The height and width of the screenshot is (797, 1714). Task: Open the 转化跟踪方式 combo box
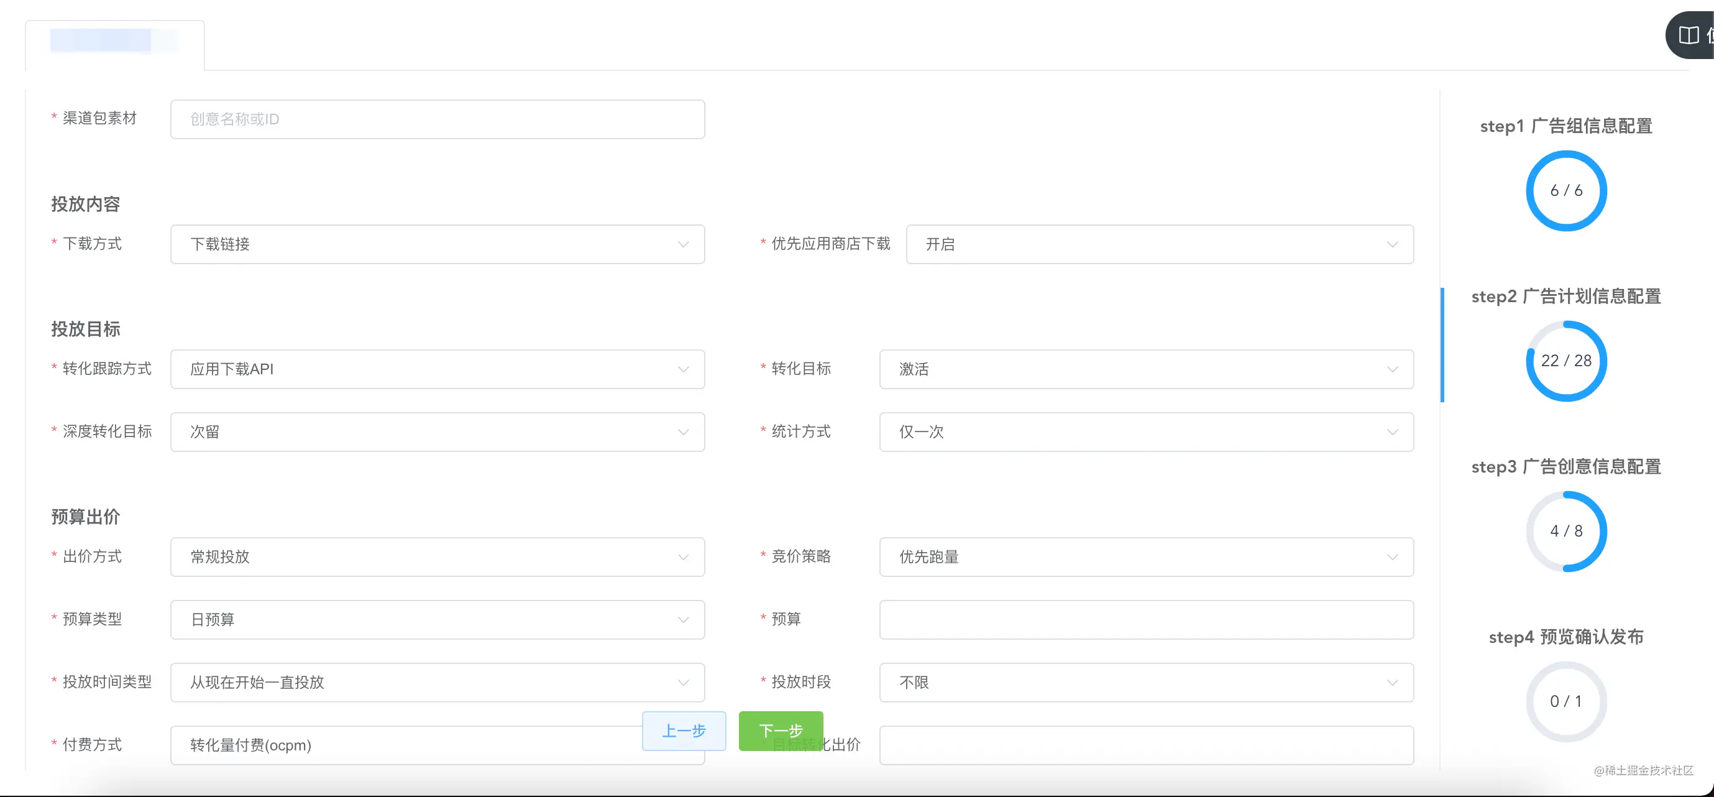click(x=437, y=369)
